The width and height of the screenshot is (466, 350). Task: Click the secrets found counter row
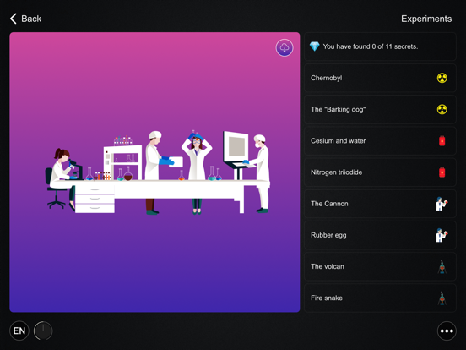point(380,46)
